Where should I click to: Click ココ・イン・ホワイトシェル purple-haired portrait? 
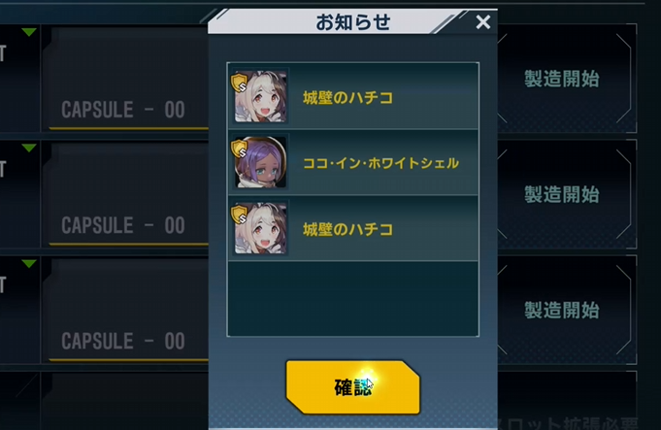point(260,162)
